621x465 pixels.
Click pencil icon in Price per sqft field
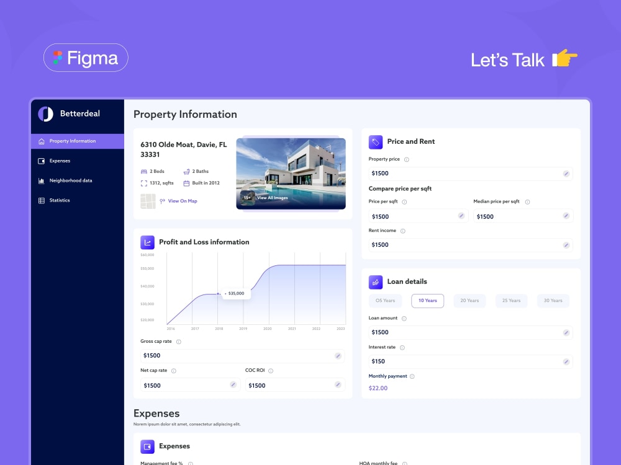click(461, 216)
